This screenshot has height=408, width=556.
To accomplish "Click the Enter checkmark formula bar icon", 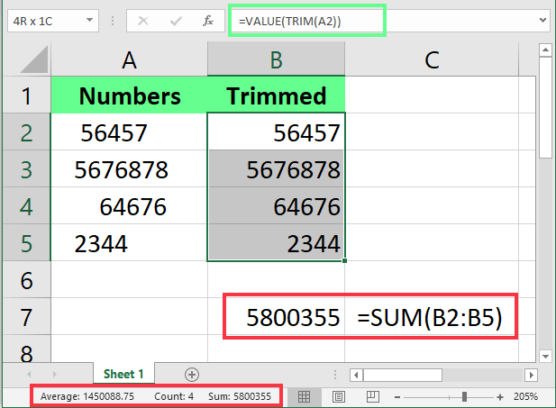I will tap(176, 21).
